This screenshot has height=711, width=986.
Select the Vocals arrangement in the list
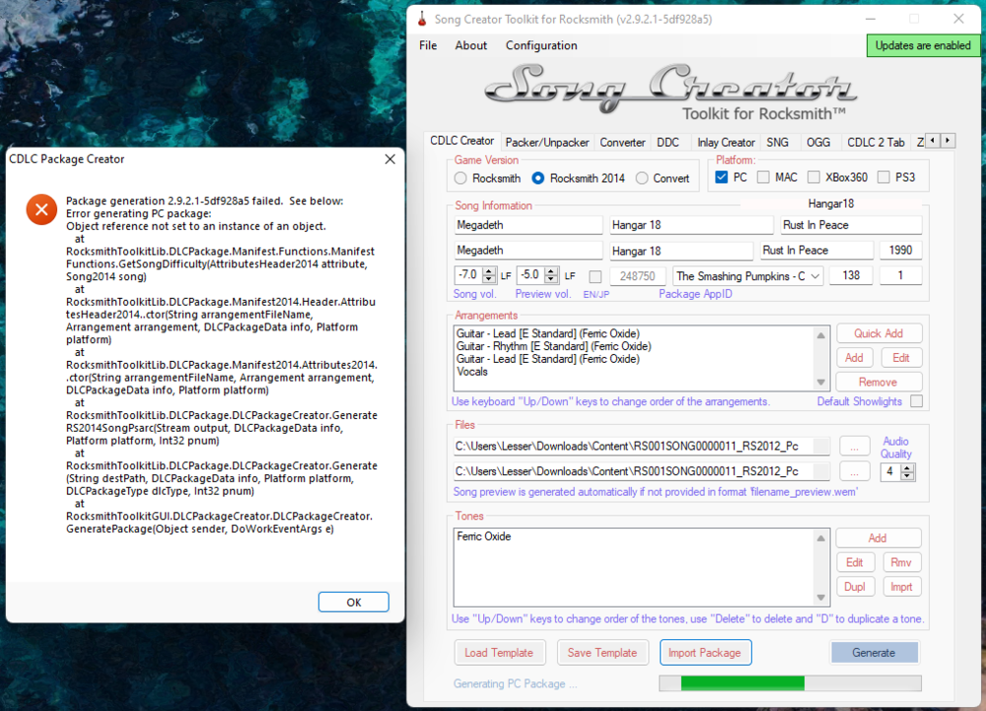[x=473, y=372]
